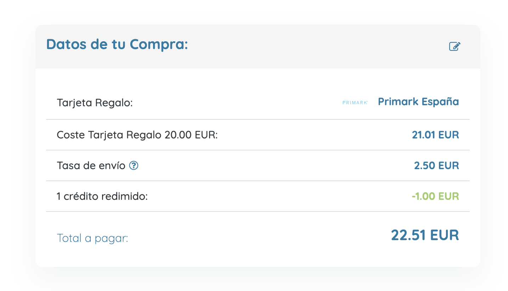Select the Tarjeta Regalo label
The height and width of the screenshot is (291, 508).
click(95, 103)
